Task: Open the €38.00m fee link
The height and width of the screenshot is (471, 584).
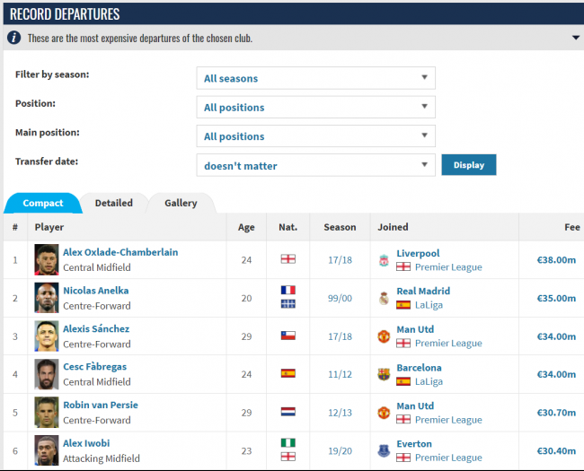Action: [556, 260]
